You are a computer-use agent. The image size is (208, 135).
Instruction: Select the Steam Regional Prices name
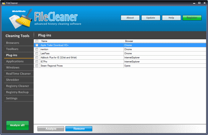[x=52, y=66]
